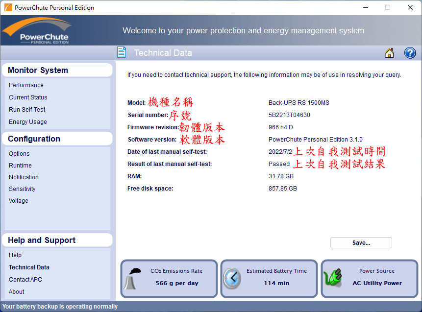422x312 pixels.
Task: Click the Technical Data document icon
Action: click(122, 52)
